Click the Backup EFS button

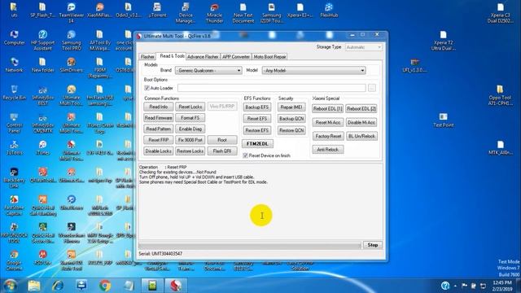coord(257,107)
